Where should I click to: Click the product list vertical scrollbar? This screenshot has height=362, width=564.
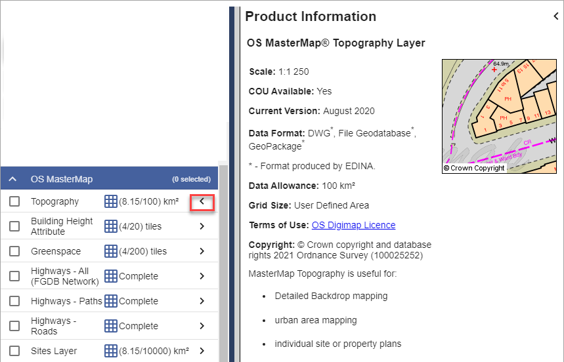click(x=223, y=262)
